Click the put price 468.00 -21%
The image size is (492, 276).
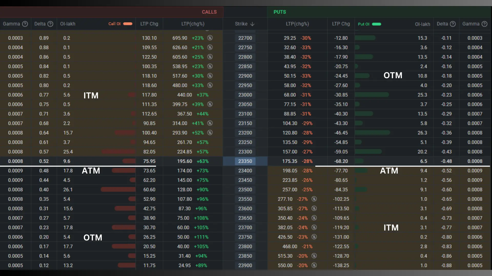click(298, 247)
